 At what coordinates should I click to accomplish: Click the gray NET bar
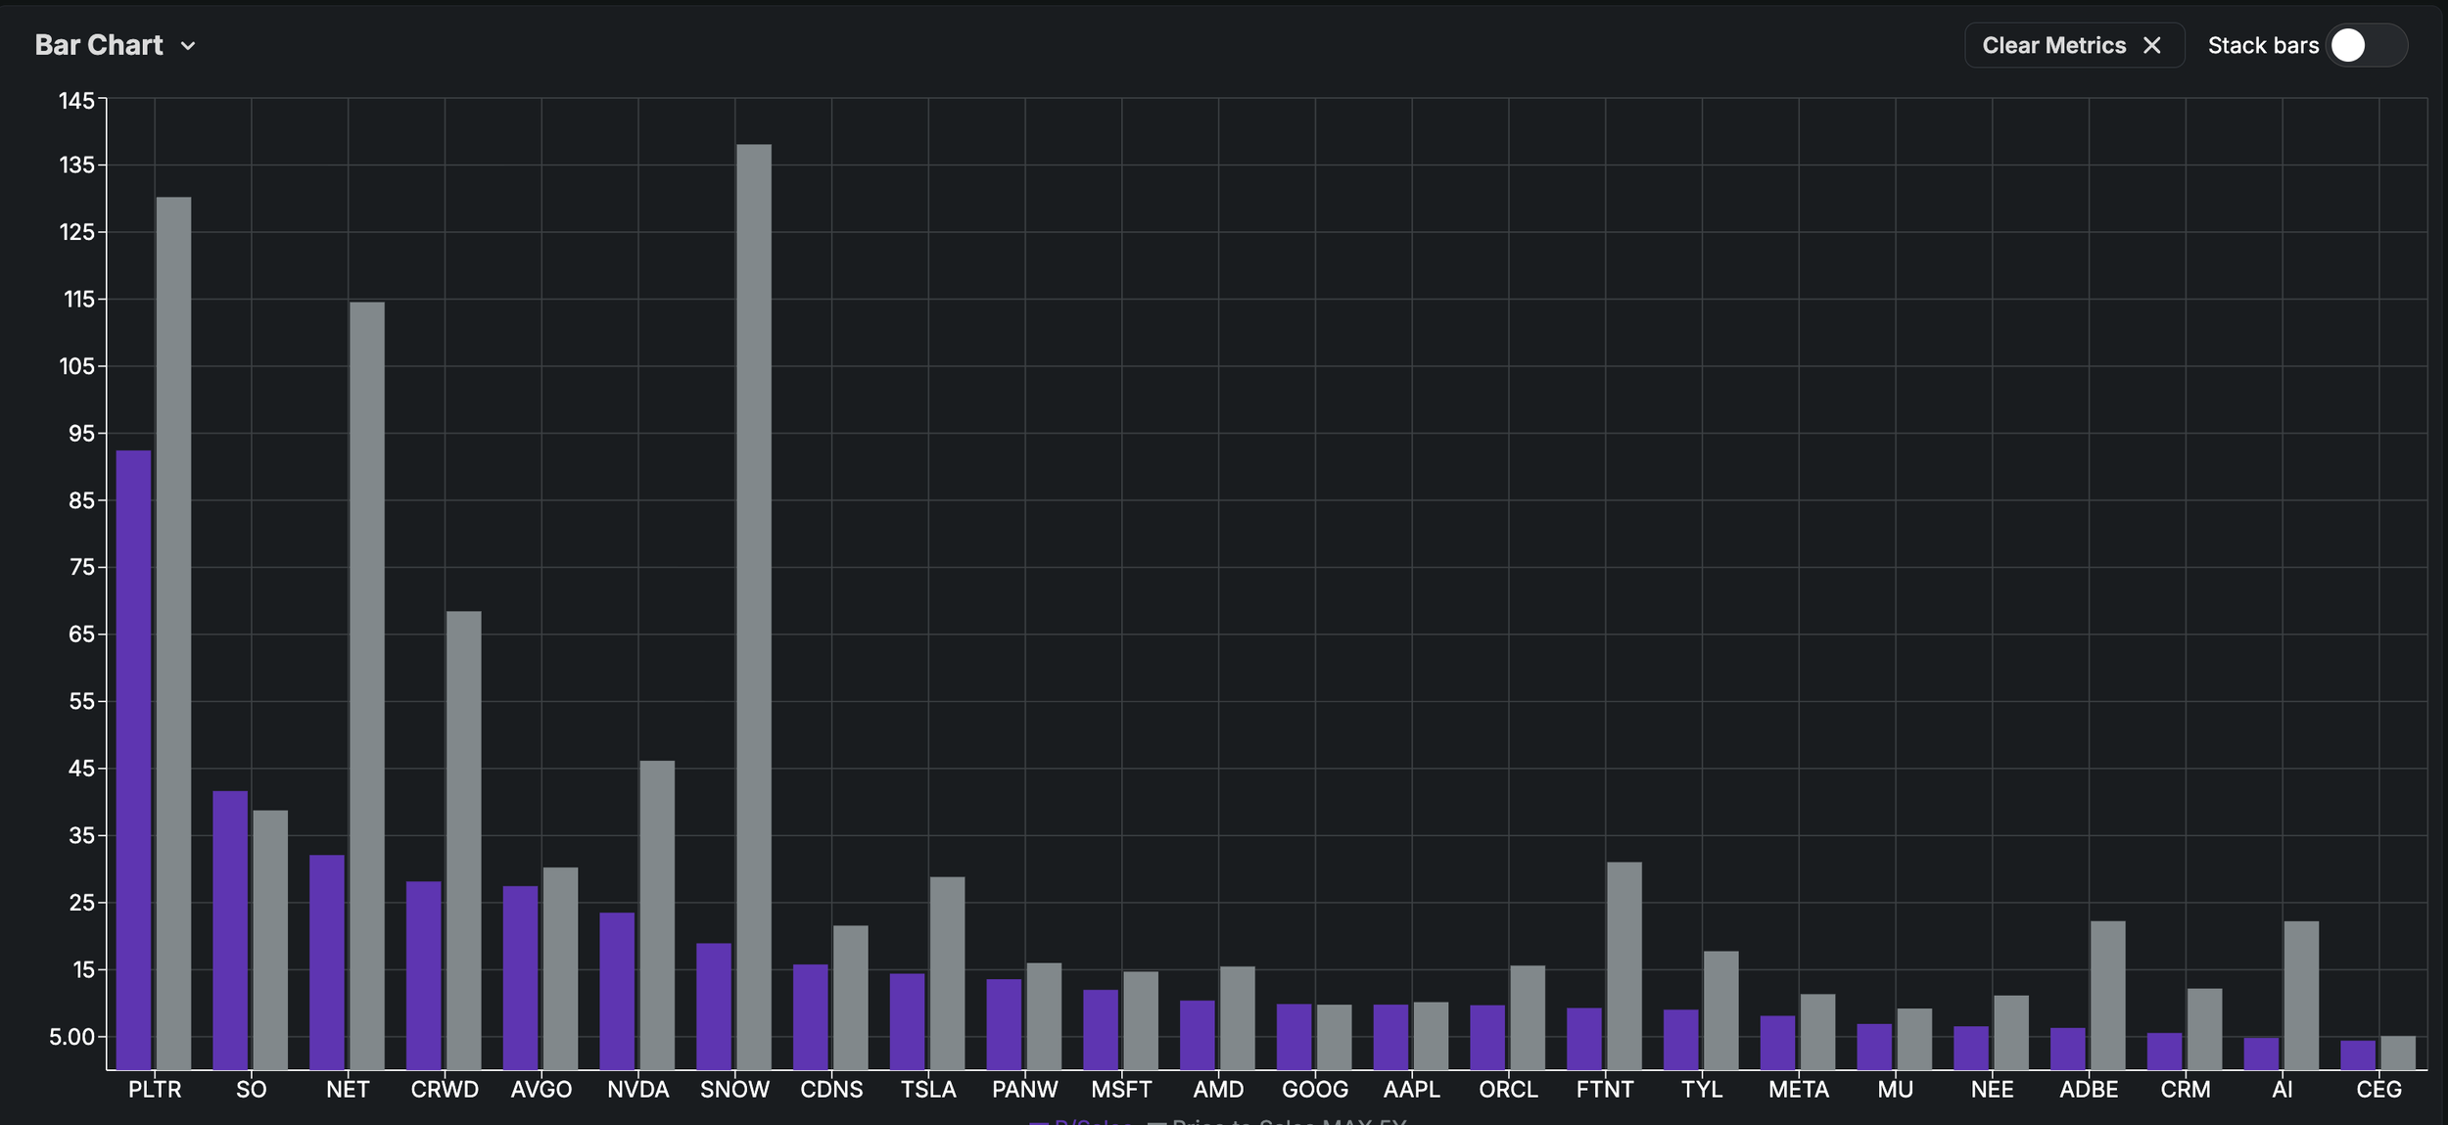[367, 685]
